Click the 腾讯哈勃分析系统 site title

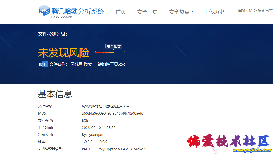[78, 11]
